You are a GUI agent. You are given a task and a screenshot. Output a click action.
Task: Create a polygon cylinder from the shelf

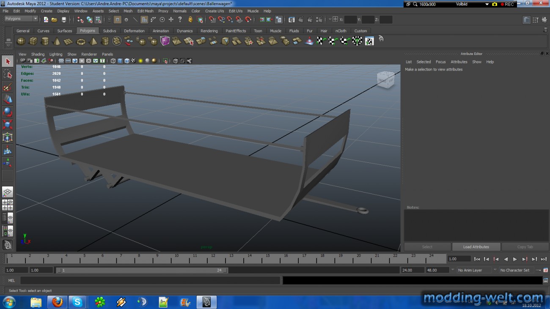tap(45, 41)
